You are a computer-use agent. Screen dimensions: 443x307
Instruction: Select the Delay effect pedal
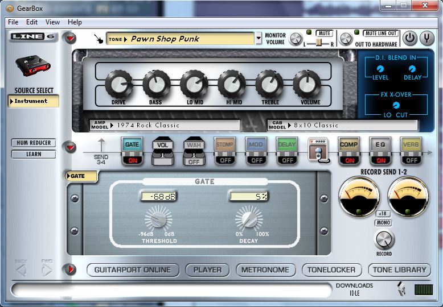coord(287,145)
